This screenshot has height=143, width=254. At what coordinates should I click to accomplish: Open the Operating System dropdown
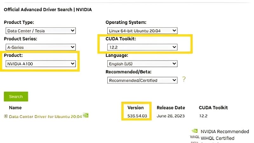coord(142,31)
